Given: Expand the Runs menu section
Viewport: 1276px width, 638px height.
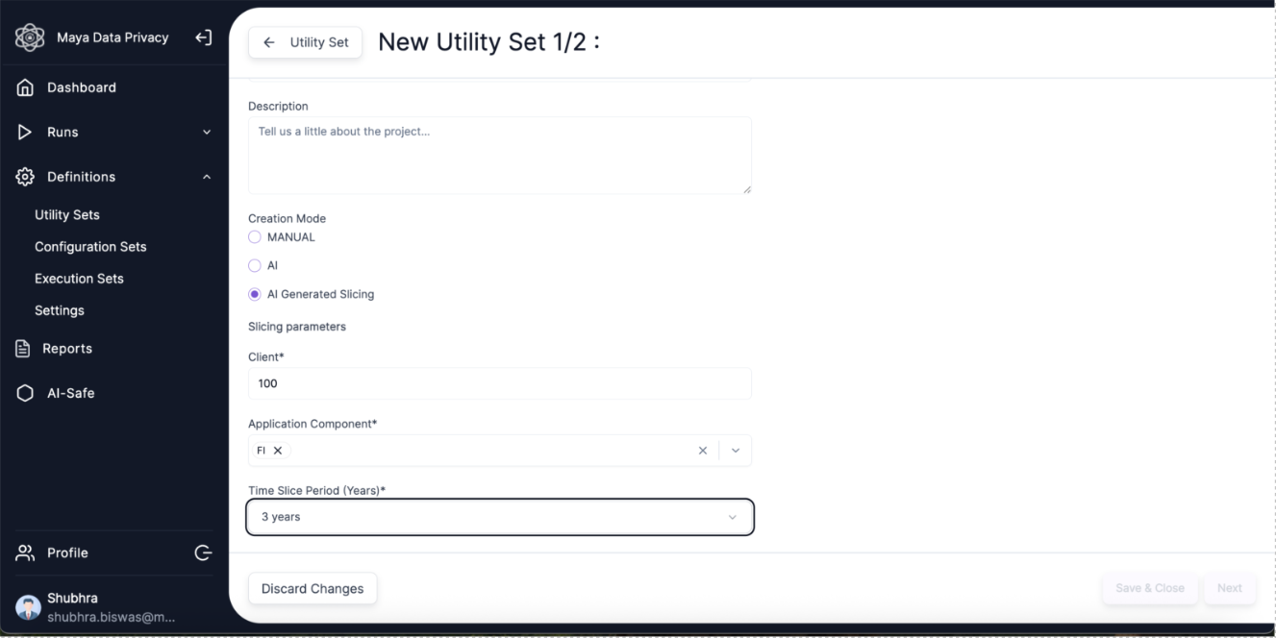Looking at the screenshot, I should pos(207,133).
